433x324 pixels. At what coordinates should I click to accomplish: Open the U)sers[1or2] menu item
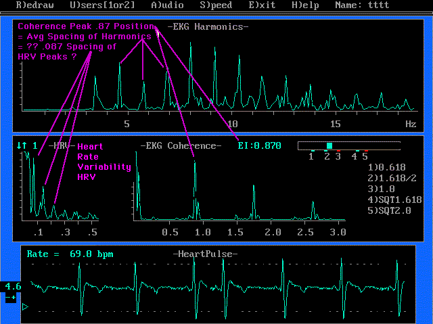(102, 5)
